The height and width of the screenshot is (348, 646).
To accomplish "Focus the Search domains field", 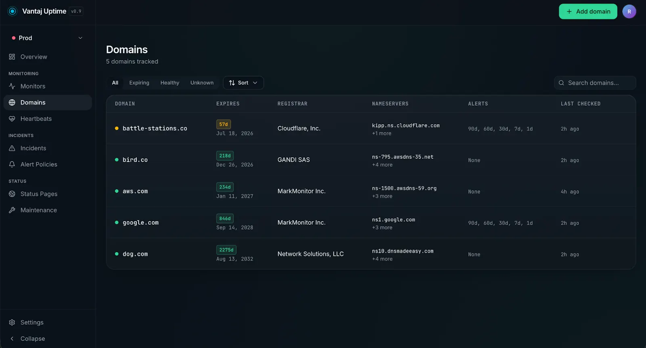I will (x=595, y=83).
